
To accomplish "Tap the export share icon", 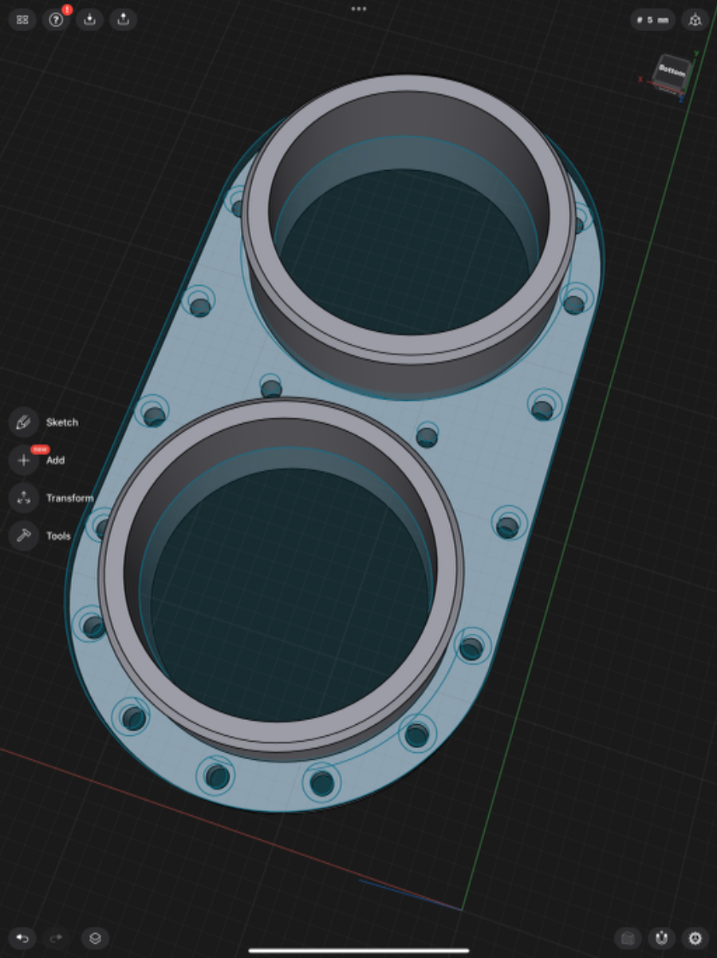I will click(x=124, y=20).
